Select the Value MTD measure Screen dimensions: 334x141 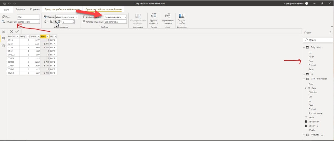point(313,122)
